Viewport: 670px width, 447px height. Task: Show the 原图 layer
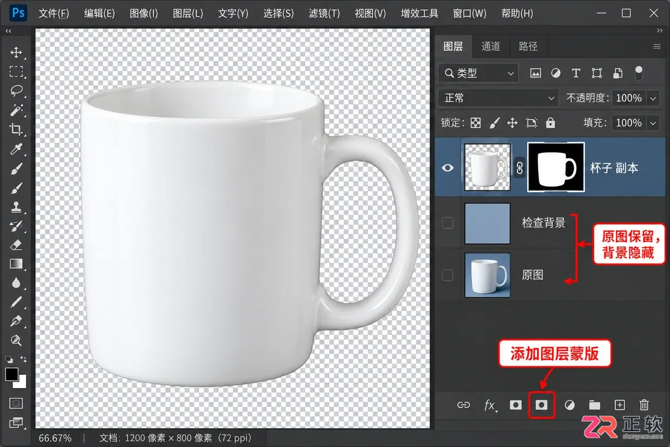[448, 275]
